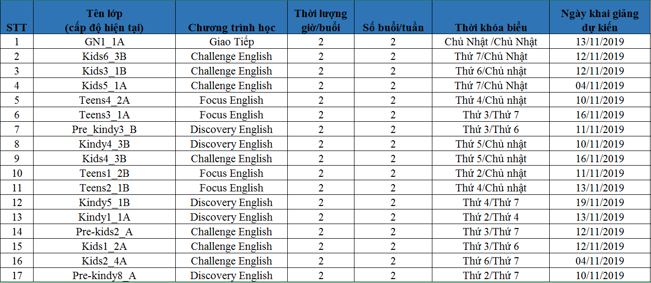Click the 19/11/2019 start date cell
This screenshot has width=651, height=283.
point(599,203)
